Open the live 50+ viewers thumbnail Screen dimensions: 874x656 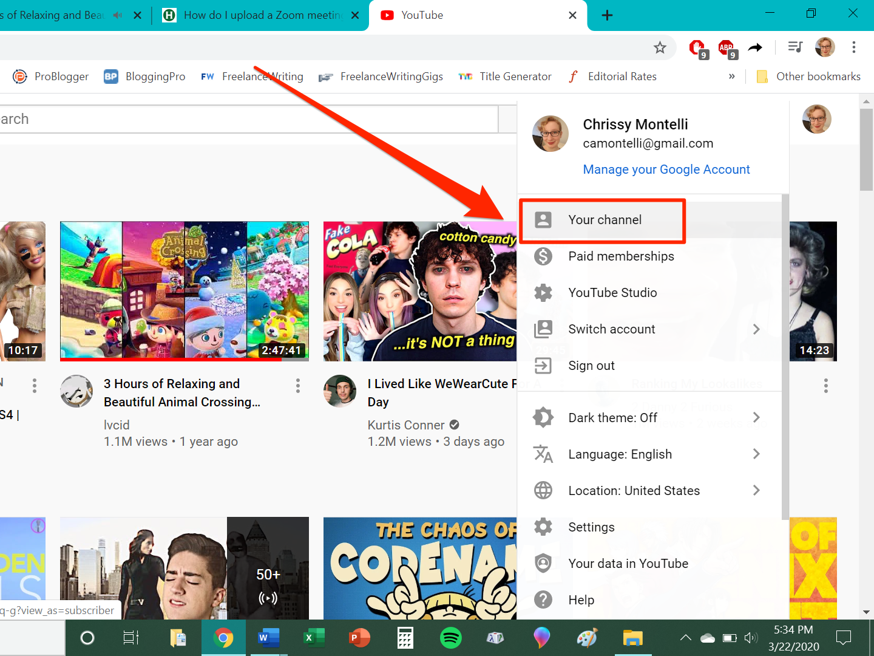[185, 569]
